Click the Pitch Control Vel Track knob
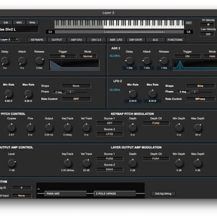This screenshot has height=217, width=217. point(86,127)
